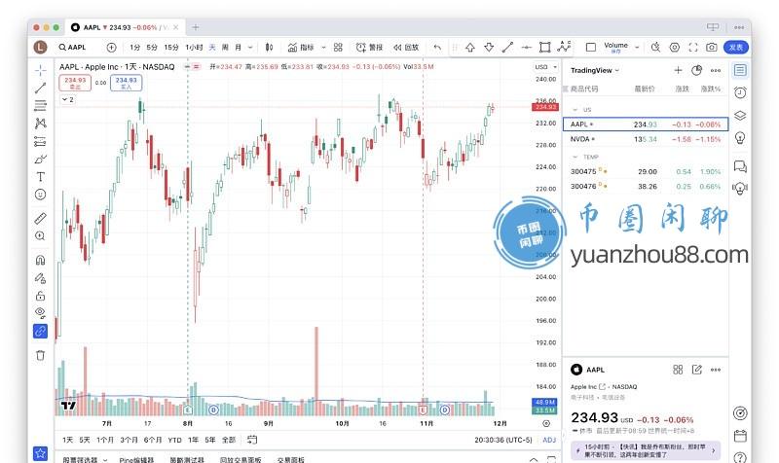The image size is (779, 463).
Task: Switch to the YTD time range
Action: [x=174, y=440]
